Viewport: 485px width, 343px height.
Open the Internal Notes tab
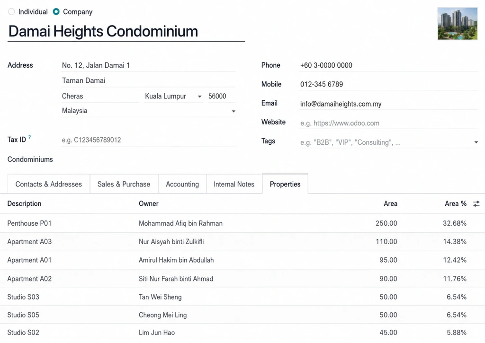point(234,184)
